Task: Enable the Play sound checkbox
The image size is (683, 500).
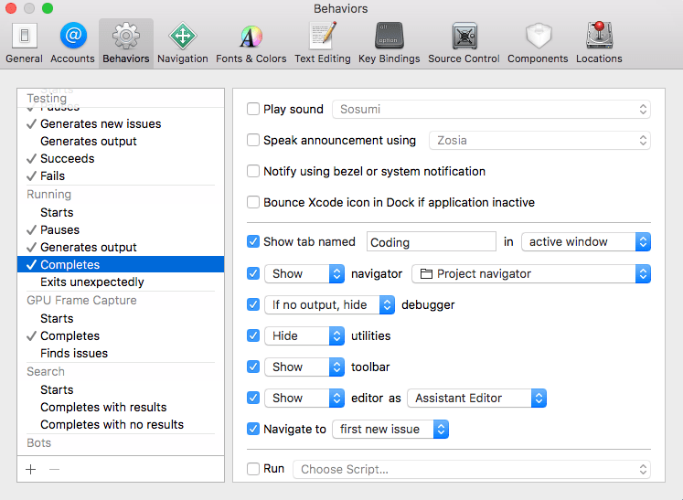Action: tap(253, 110)
